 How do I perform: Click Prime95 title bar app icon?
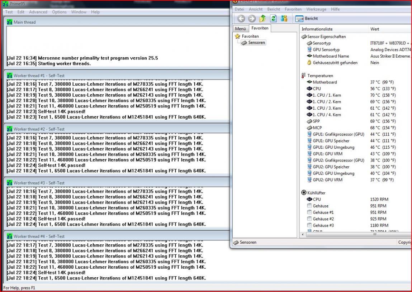pos(5,4)
